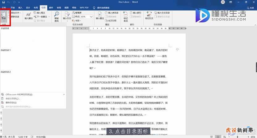Switch to the 审阅 (Review) ribbon tab
Screen dimensions: 257x138
click(x=59, y=8)
